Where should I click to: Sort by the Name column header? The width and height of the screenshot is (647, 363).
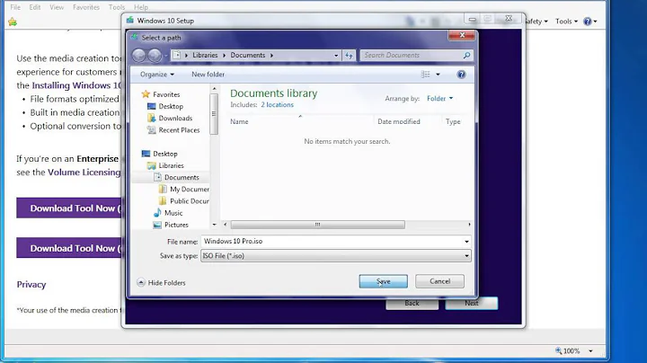[300, 121]
